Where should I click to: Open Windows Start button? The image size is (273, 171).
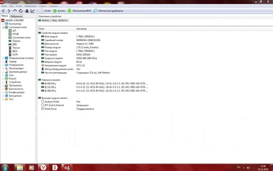5,168
